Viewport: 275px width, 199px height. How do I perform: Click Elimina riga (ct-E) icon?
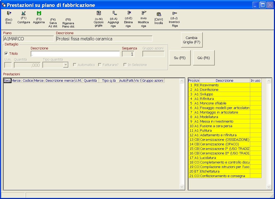point(129,13)
